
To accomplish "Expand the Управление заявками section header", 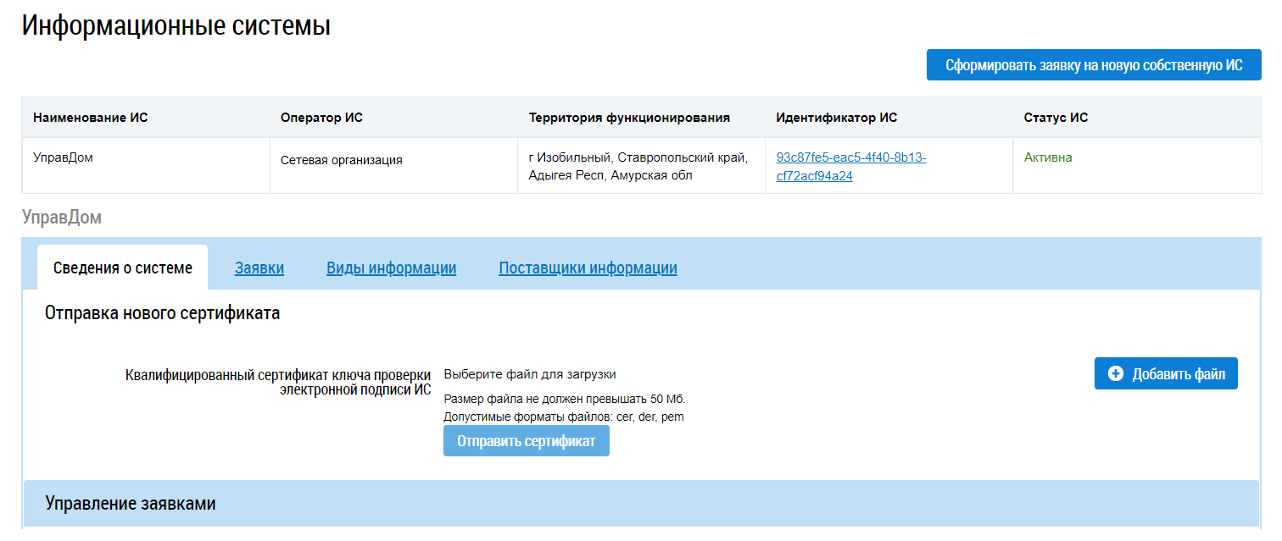I will coord(131,504).
